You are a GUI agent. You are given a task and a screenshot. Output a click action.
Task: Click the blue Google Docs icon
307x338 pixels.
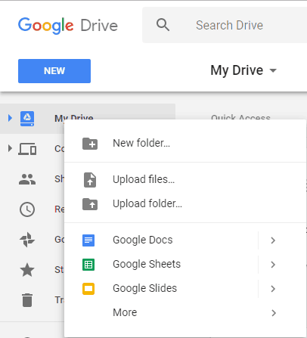[x=88, y=240]
